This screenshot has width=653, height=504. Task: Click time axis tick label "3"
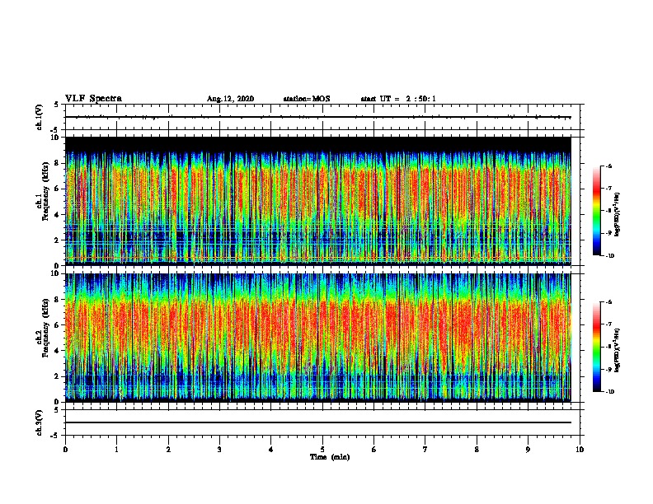tap(219, 450)
